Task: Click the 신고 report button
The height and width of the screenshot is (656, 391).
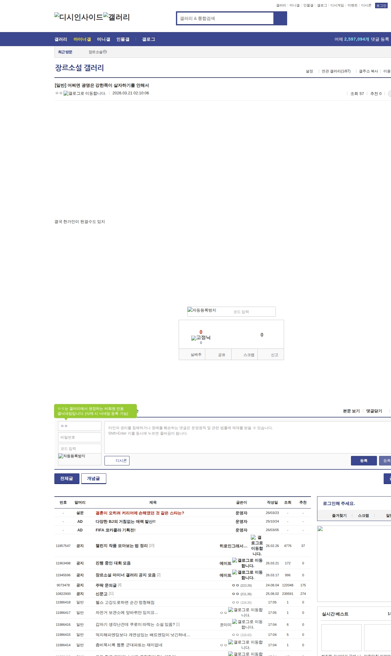Action: click(x=271, y=355)
